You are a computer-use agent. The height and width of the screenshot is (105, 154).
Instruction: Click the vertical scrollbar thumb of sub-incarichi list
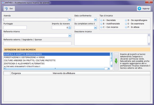[111, 58]
